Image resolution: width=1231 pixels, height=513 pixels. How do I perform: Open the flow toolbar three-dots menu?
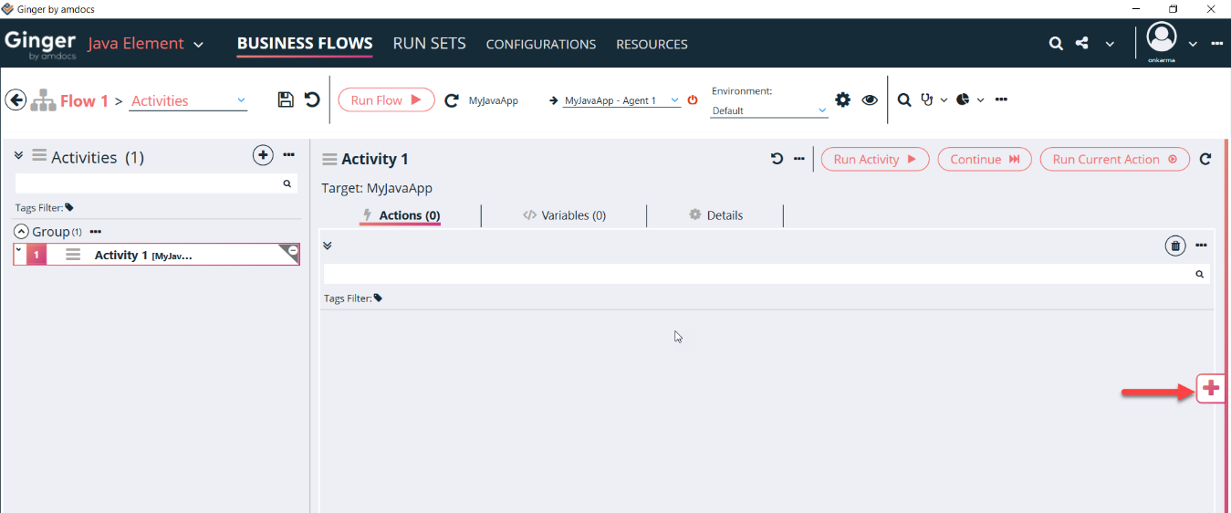[x=1001, y=99]
